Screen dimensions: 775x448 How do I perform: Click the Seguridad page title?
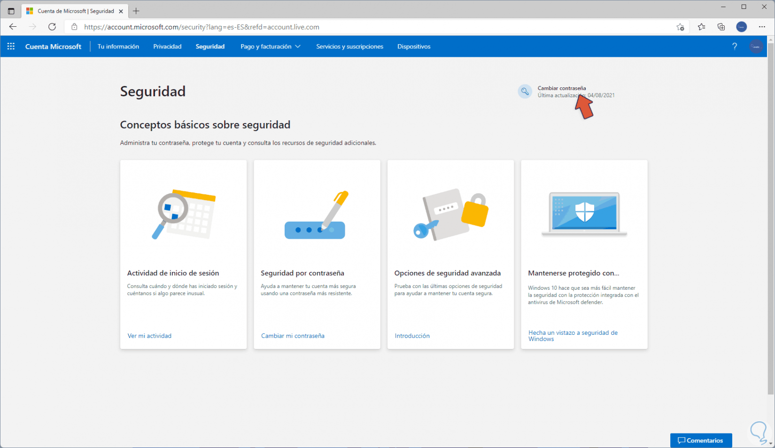153,91
